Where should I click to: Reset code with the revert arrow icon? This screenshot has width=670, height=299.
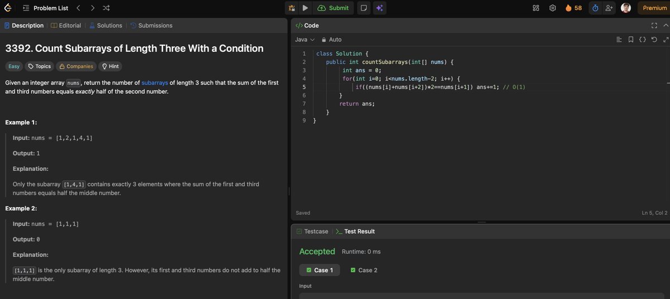(x=654, y=40)
